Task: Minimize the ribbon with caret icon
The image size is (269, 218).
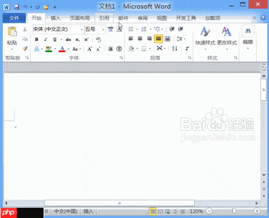Action: pyautogui.click(x=254, y=18)
